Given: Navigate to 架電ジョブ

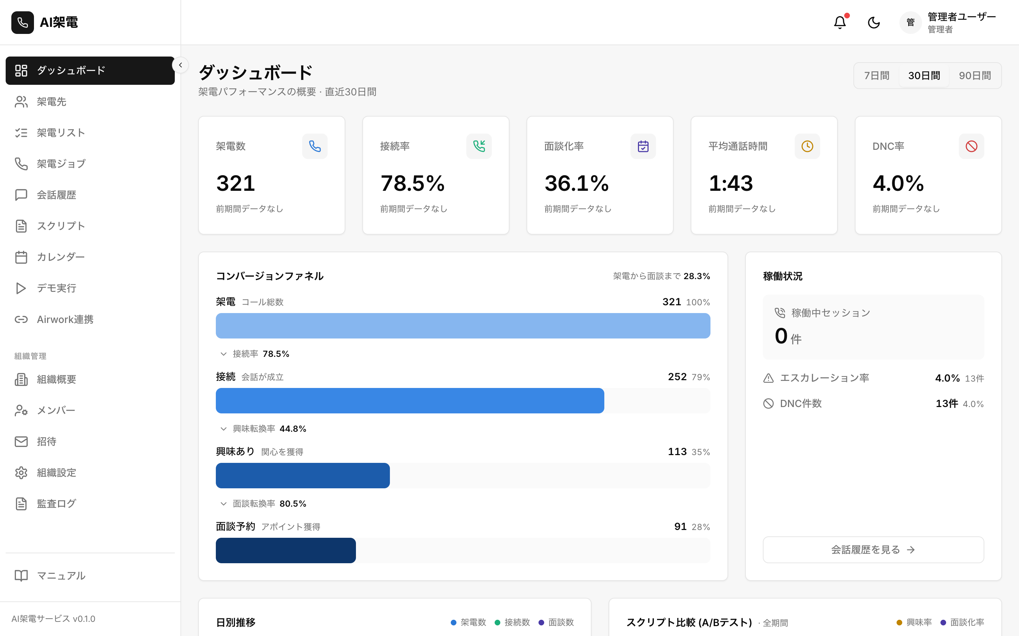Looking at the screenshot, I should point(90,164).
